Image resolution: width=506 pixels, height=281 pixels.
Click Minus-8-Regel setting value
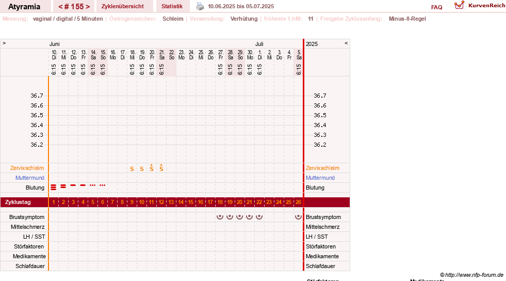click(x=407, y=19)
